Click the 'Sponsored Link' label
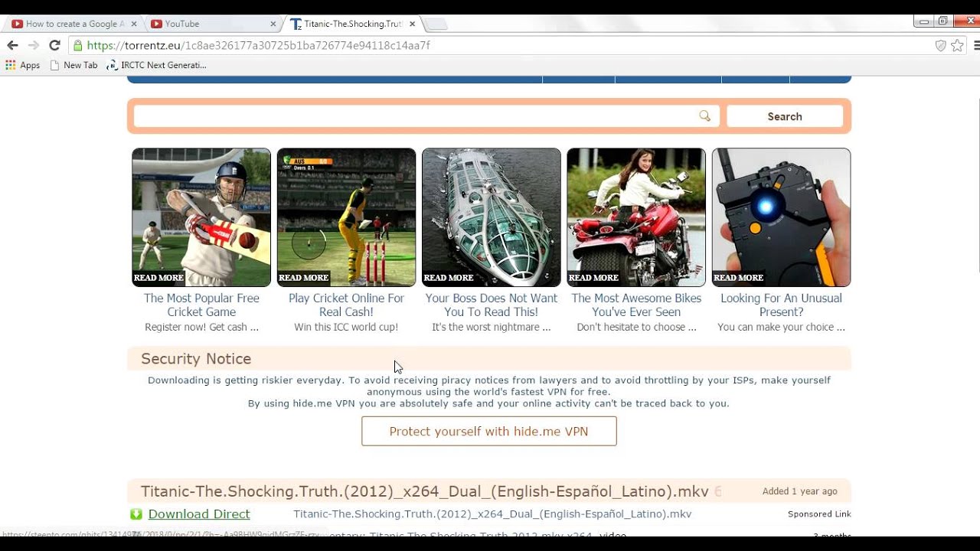Screen dimensions: 980x551 pos(819,514)
